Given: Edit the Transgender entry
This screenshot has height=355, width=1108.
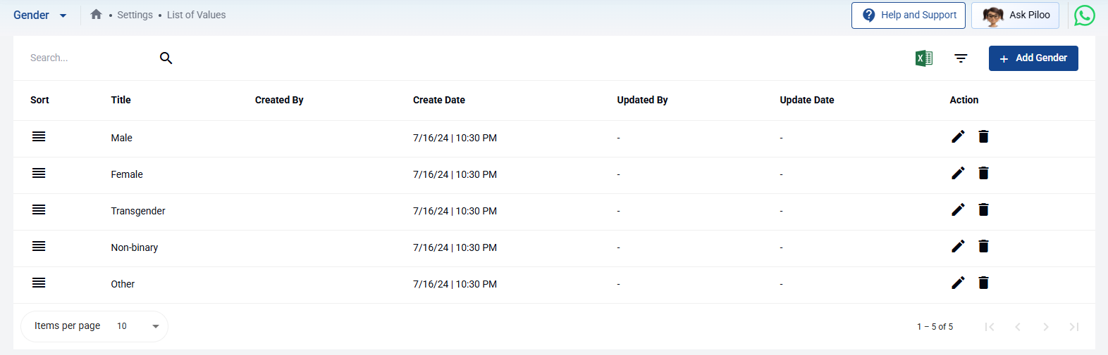Looking at the screenshot, I should pos(958,209).
